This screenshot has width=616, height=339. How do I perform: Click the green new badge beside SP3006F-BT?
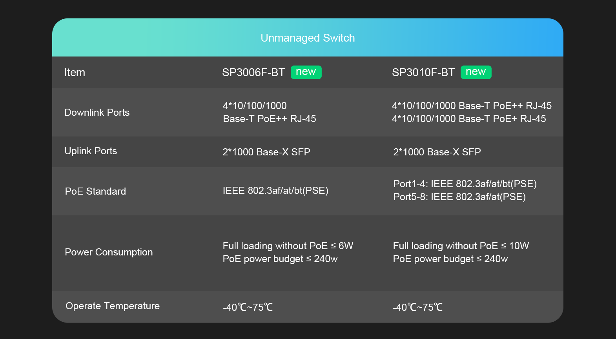[306, 72]
